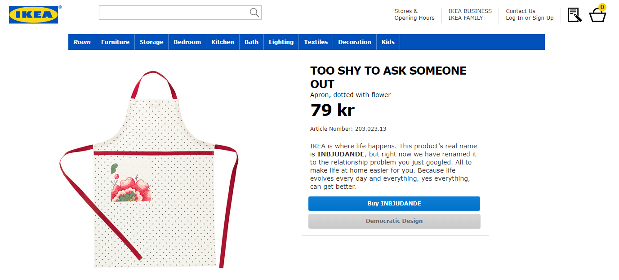Image resolution: width=619 pixels, height=280 pixels.
Task: Click the yellow basket item count badge
Action: [602, 7]
